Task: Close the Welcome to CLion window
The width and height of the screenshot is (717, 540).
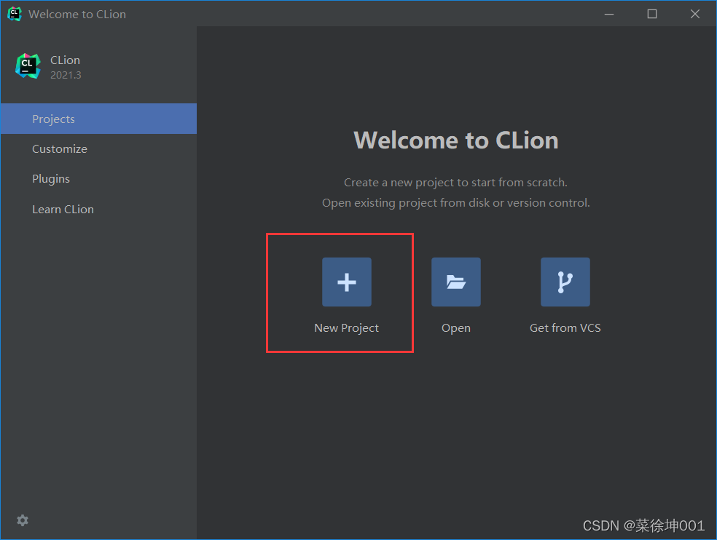Action: (x=695, y=14)
